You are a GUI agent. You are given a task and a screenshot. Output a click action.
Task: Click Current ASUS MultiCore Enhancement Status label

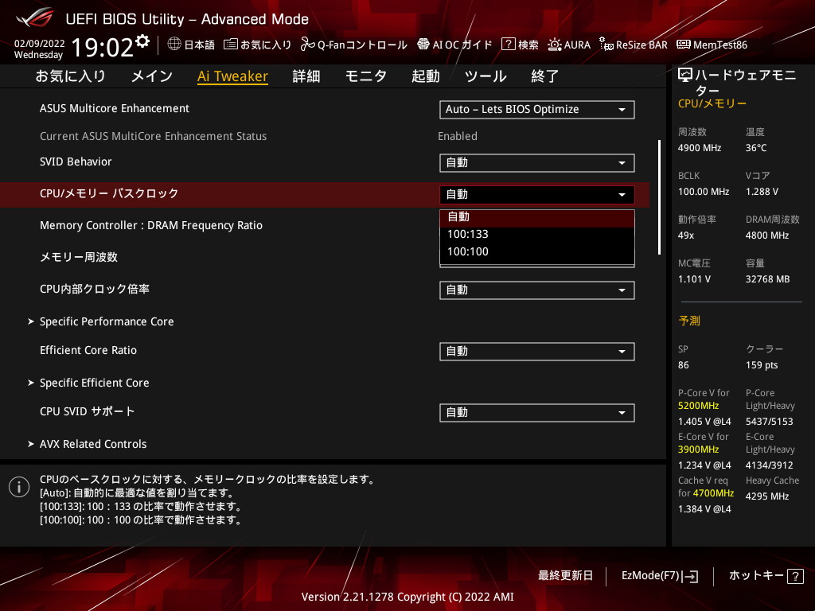pos(154,136)
